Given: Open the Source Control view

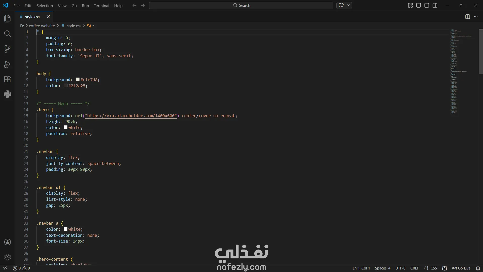Looking at the screenshot, I should coord(8,49).
